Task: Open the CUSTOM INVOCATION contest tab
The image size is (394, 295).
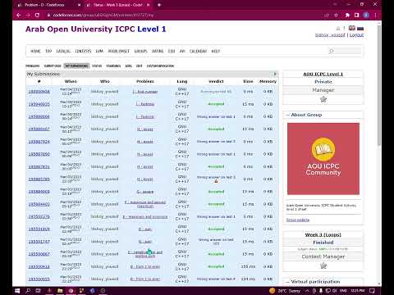Action: click(160, 66)
